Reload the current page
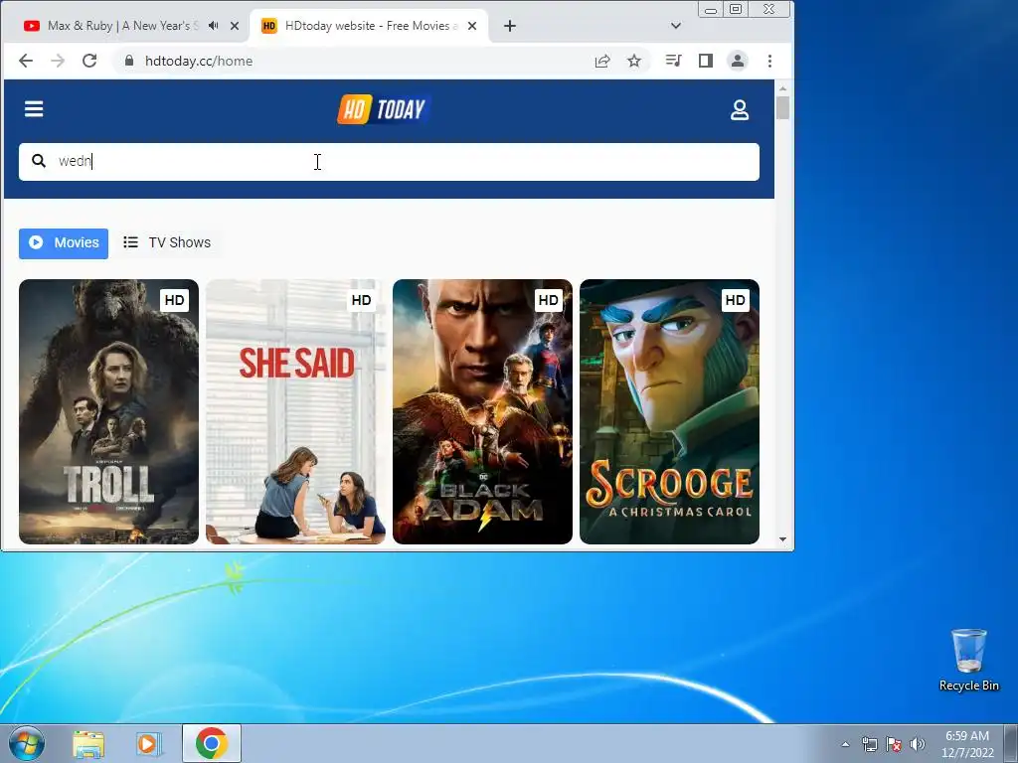Viewport: 1018px width, 763px height. [89, 61]
